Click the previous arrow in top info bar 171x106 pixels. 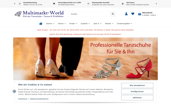[x=15, y=4]
